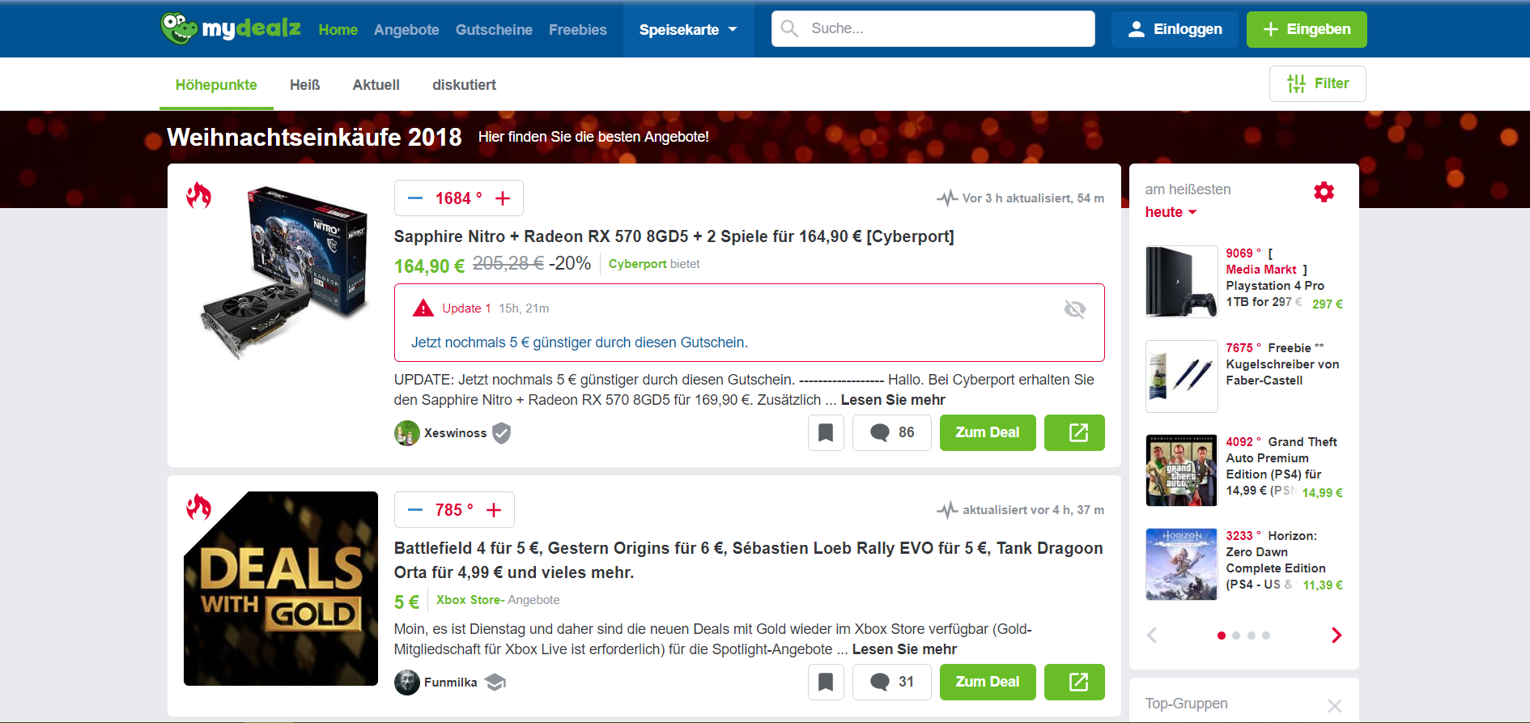
Task: Bookmark the Sapphire Nitro deal
Action: coord(826,432)
